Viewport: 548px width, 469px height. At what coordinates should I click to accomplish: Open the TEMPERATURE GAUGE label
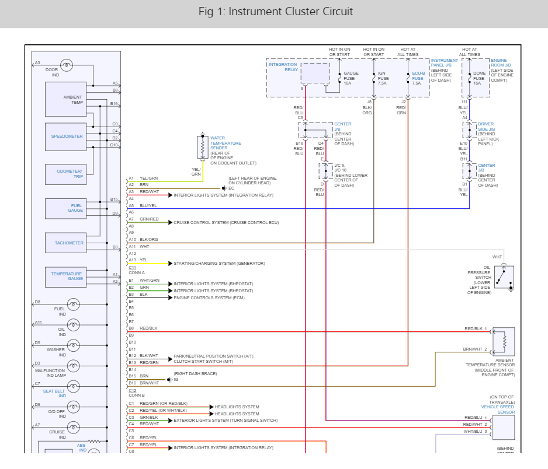pos(67,276)
